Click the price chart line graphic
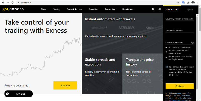 [x=41, y=57]
